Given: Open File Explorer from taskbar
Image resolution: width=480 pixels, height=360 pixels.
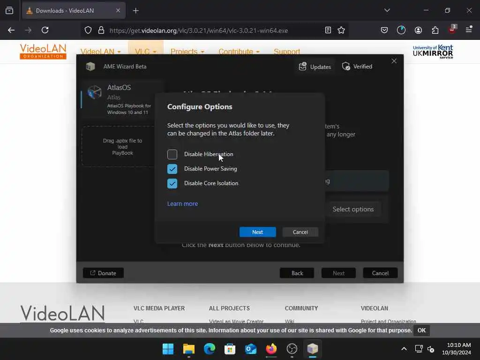Looking at the screenshot, I should 188,349.
